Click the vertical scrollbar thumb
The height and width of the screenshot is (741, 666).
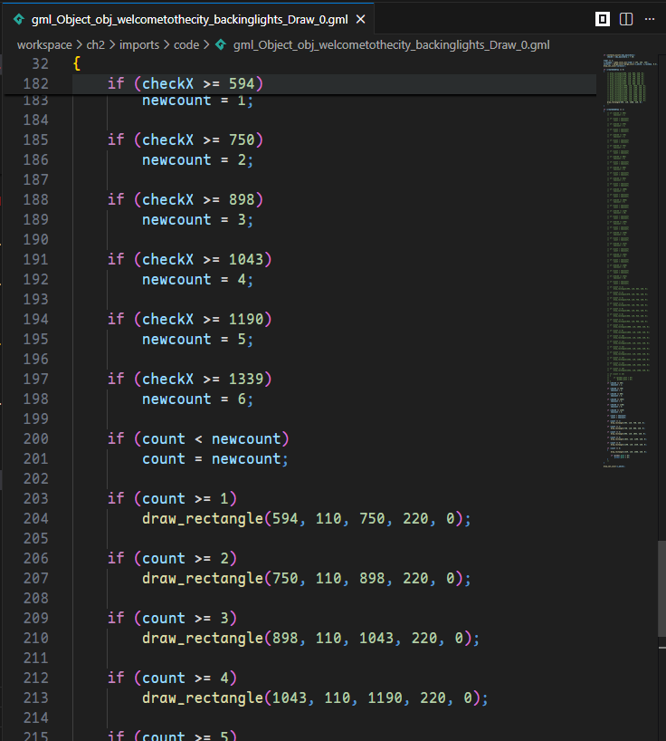point(661,589)
